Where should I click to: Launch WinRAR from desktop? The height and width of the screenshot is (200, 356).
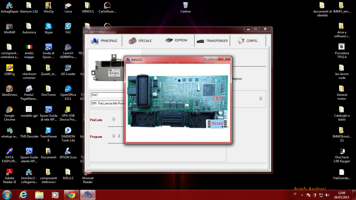(x=9, y=28)
